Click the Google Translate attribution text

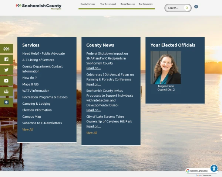203,176
